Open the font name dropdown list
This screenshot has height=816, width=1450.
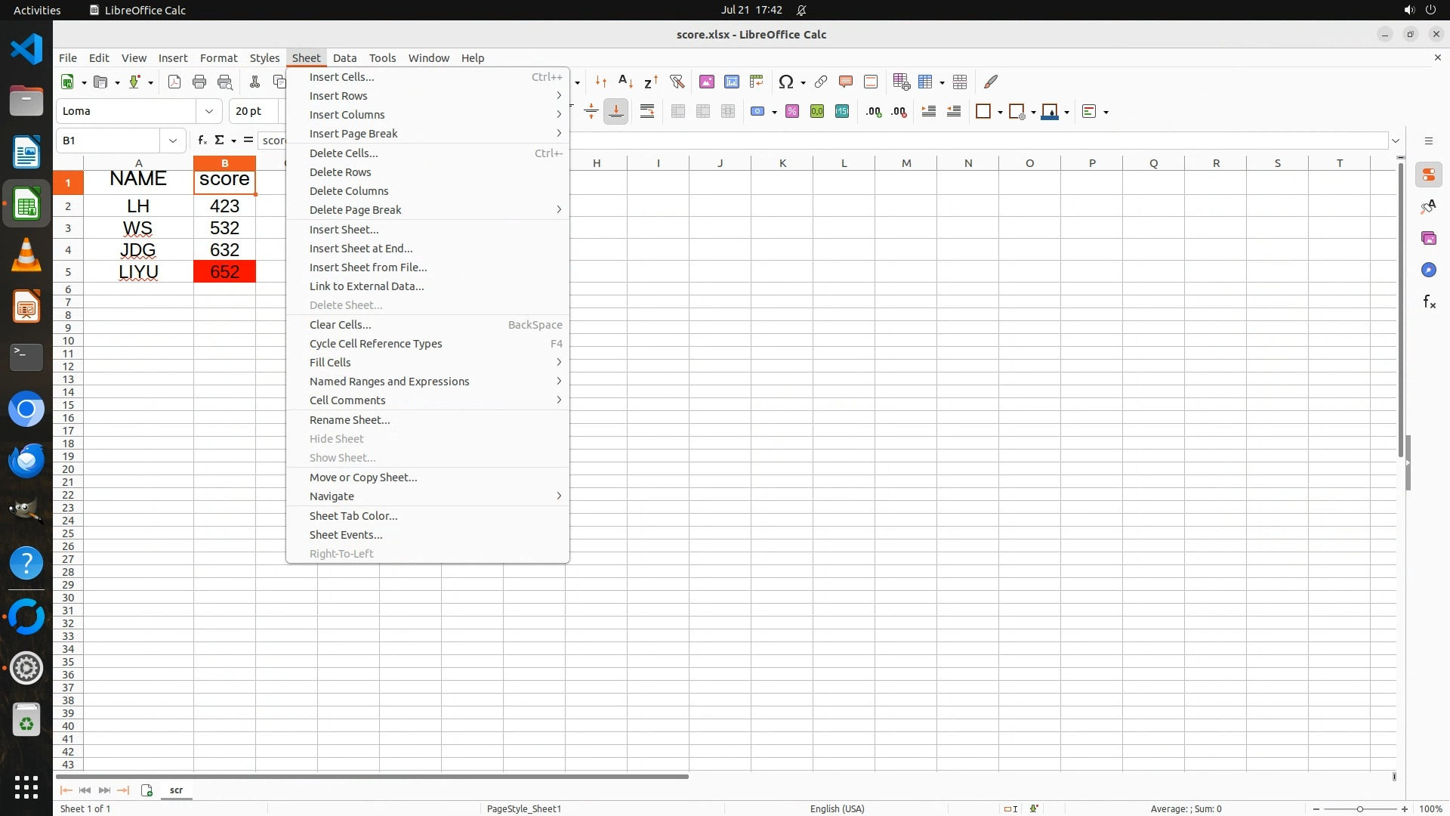[209, 111]
